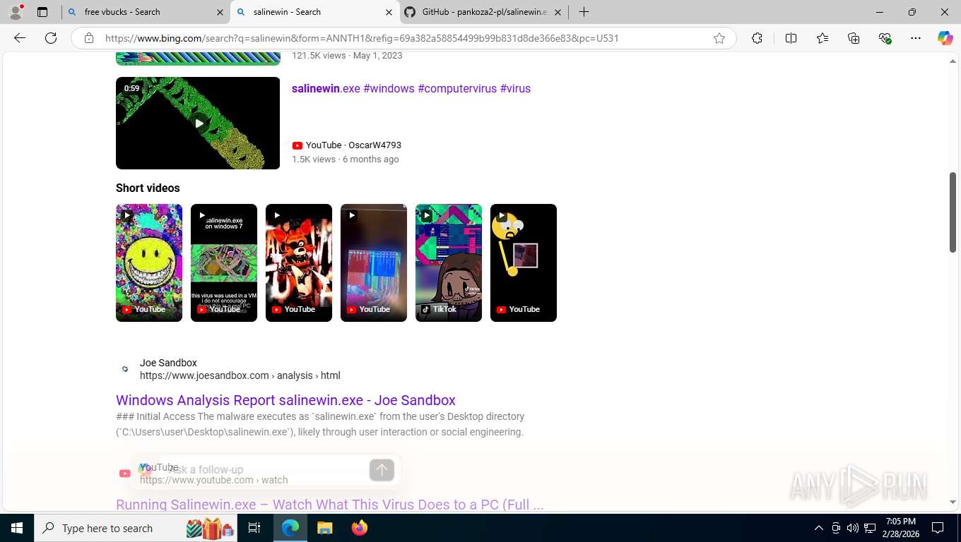Open the network status tray icon

pyautogui.click(x=870, y=528)
